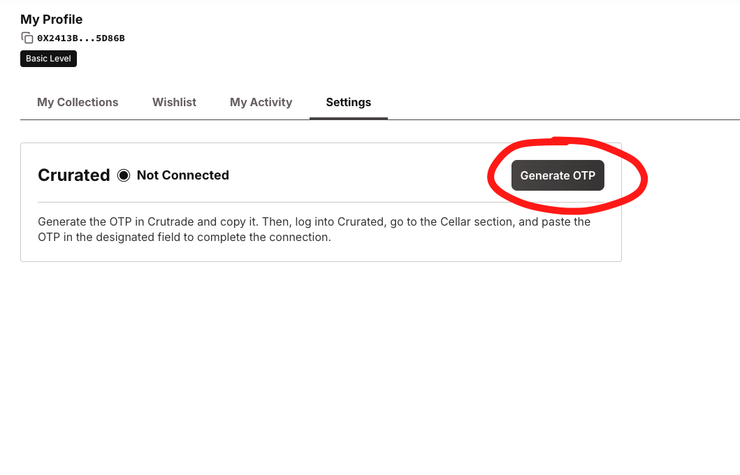Select the Settings tab

pyautogui.click(x=349, y=103)
